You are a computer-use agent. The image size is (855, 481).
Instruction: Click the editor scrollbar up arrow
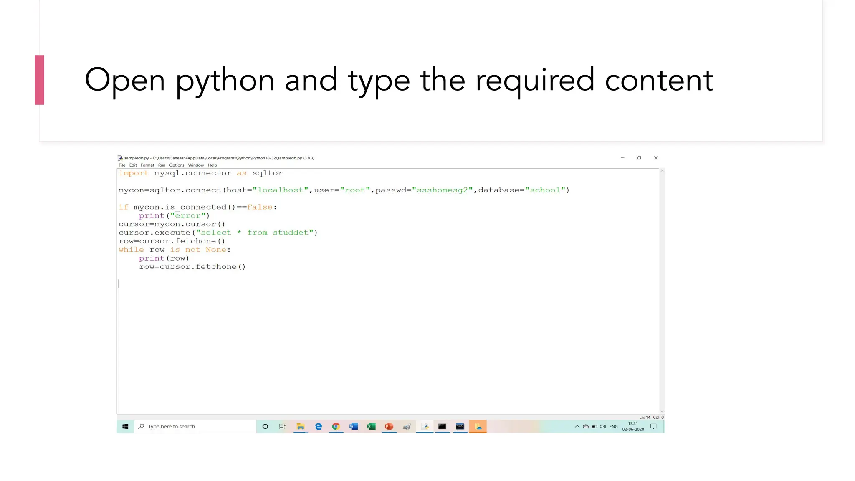tap(662, 171)
